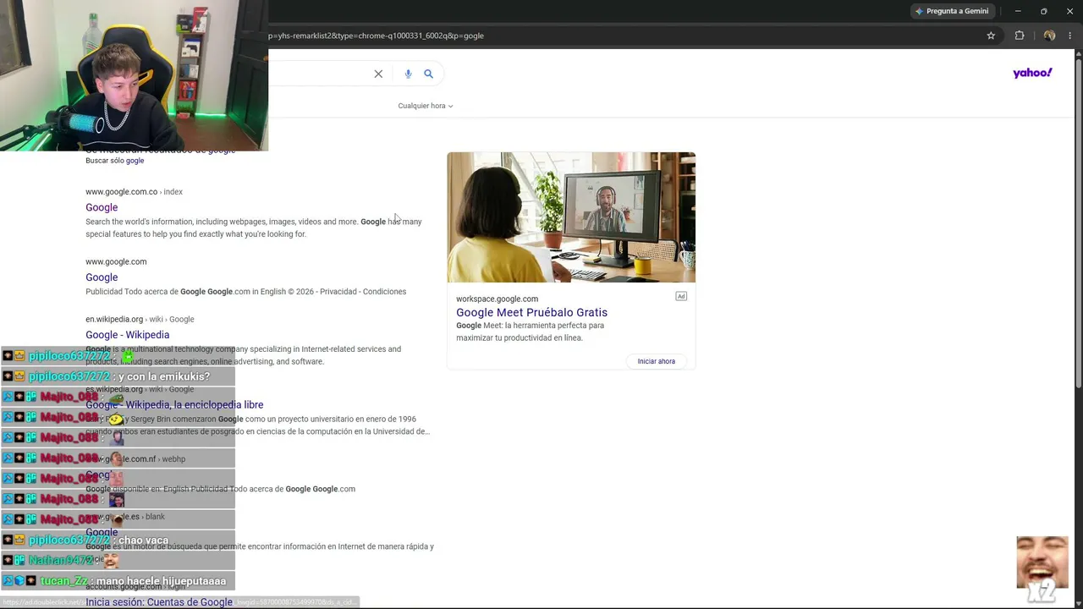Click the Pregunta a Gemini button
This screenshot has height=609, width=1083.
952,11
